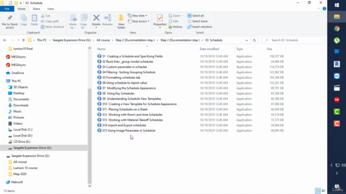The image size is (346, 194).
Task: Open the Move to menu
Action: click(x=73, y=22)
